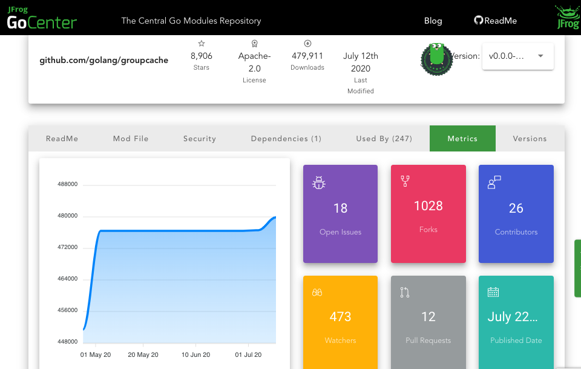Open the Security tab

click(x=199, y=138)
